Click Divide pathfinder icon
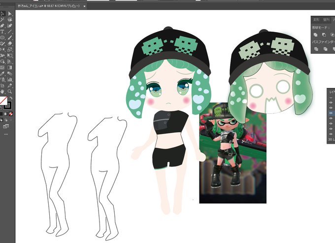 coord(316,49)
